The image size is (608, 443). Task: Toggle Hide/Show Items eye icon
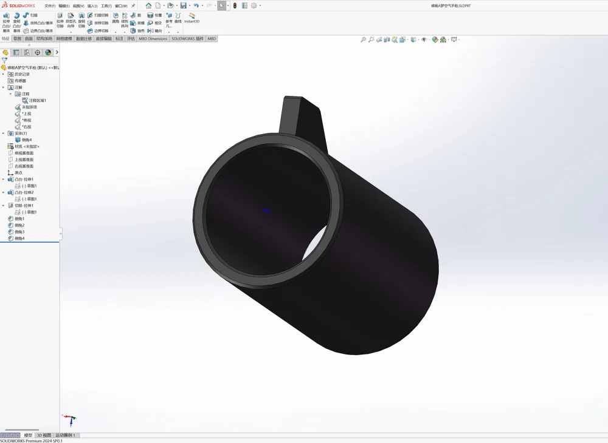click(x=424, y=39)
